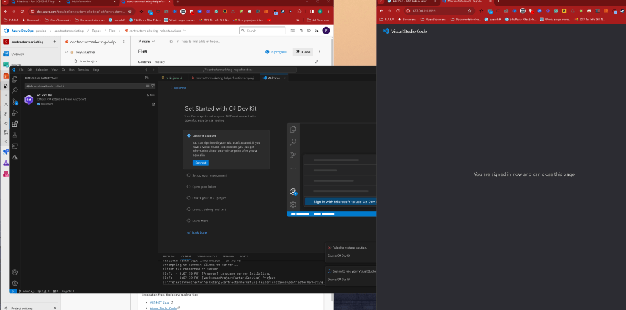Viewport: 626px width, 310px height.
Task: Clear extensions search results icon
Action: [148, 86]
